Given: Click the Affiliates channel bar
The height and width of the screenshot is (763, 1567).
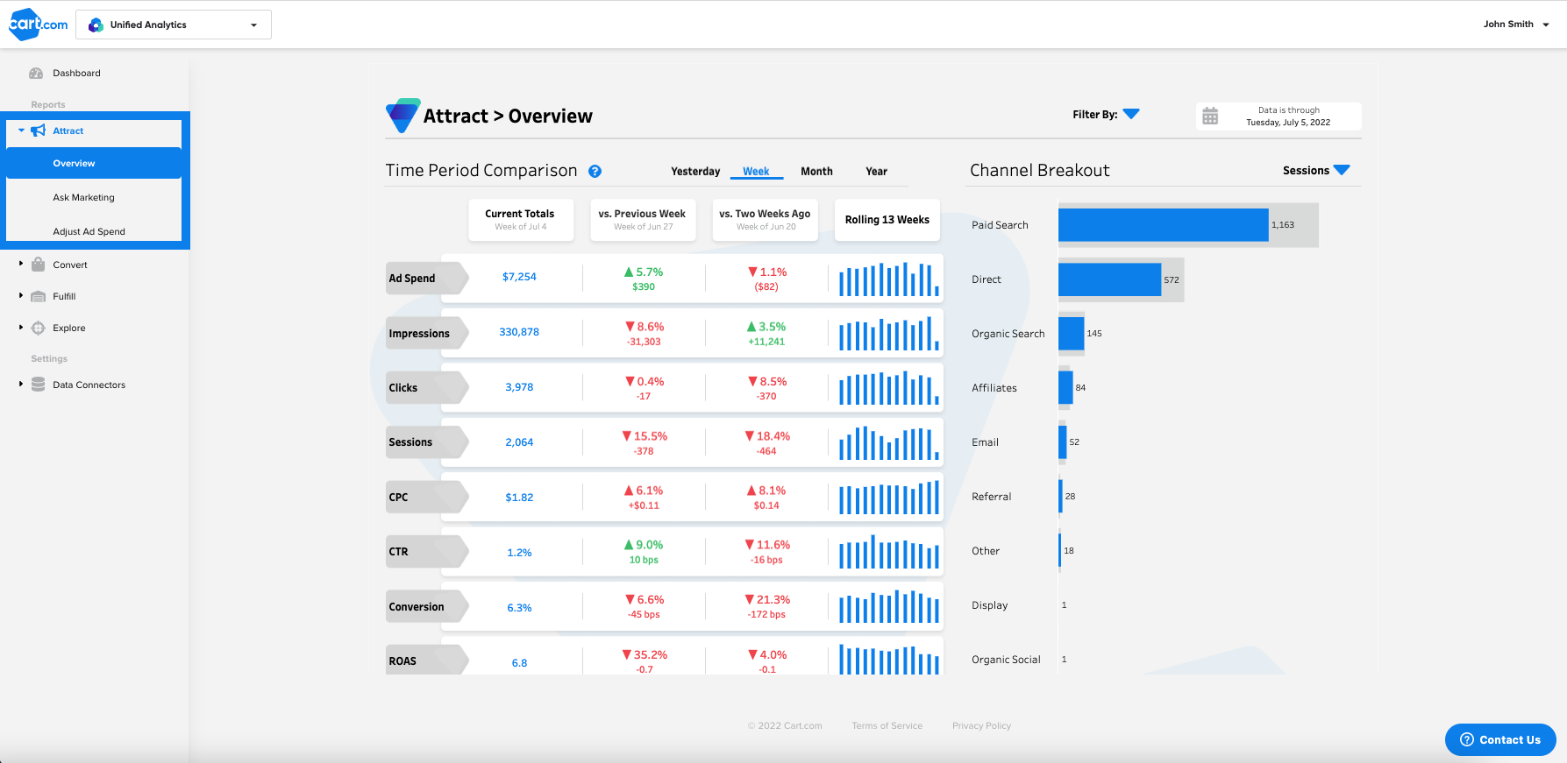Looking at the screenshot, I should (1065, 388).
